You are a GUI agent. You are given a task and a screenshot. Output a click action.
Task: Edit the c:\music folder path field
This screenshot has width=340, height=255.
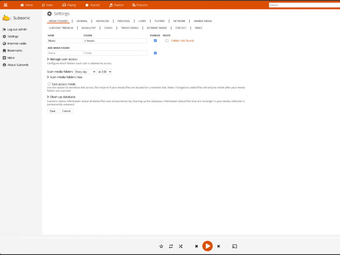115,41
